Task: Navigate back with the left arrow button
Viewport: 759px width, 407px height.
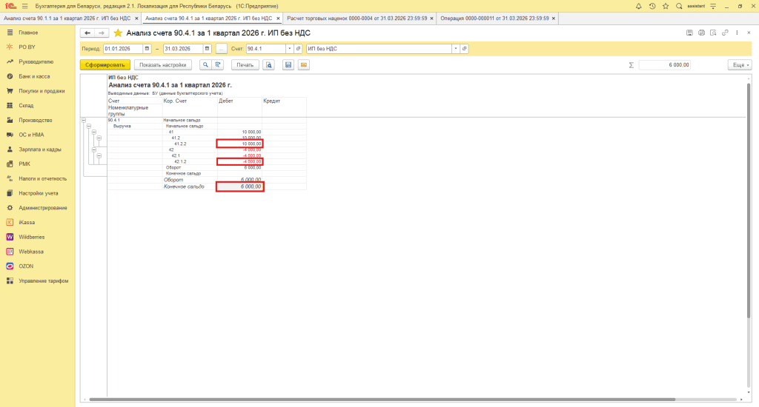Action: point(87,33)
